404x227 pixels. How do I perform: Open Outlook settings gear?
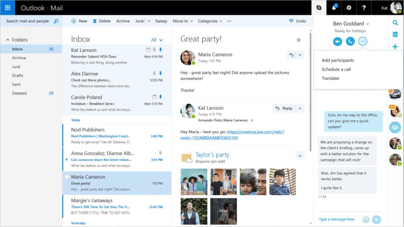(349, 8)
